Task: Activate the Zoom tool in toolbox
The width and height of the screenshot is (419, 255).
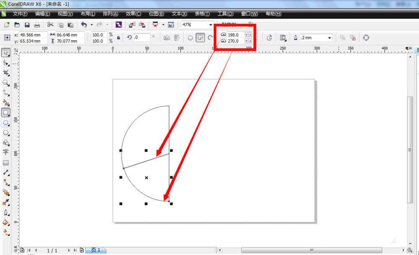Action: 5,83
